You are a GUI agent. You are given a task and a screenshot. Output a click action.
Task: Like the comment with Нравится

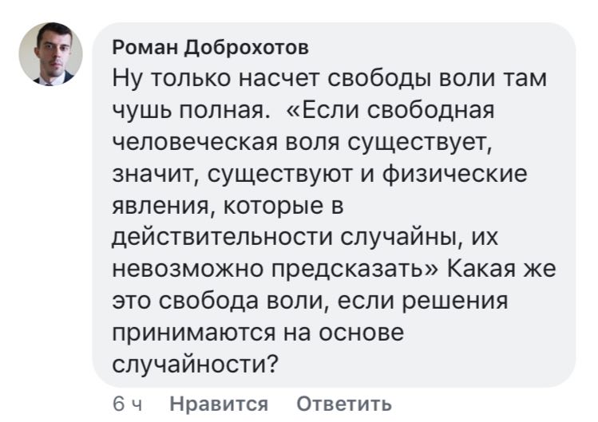click(219, 404)
